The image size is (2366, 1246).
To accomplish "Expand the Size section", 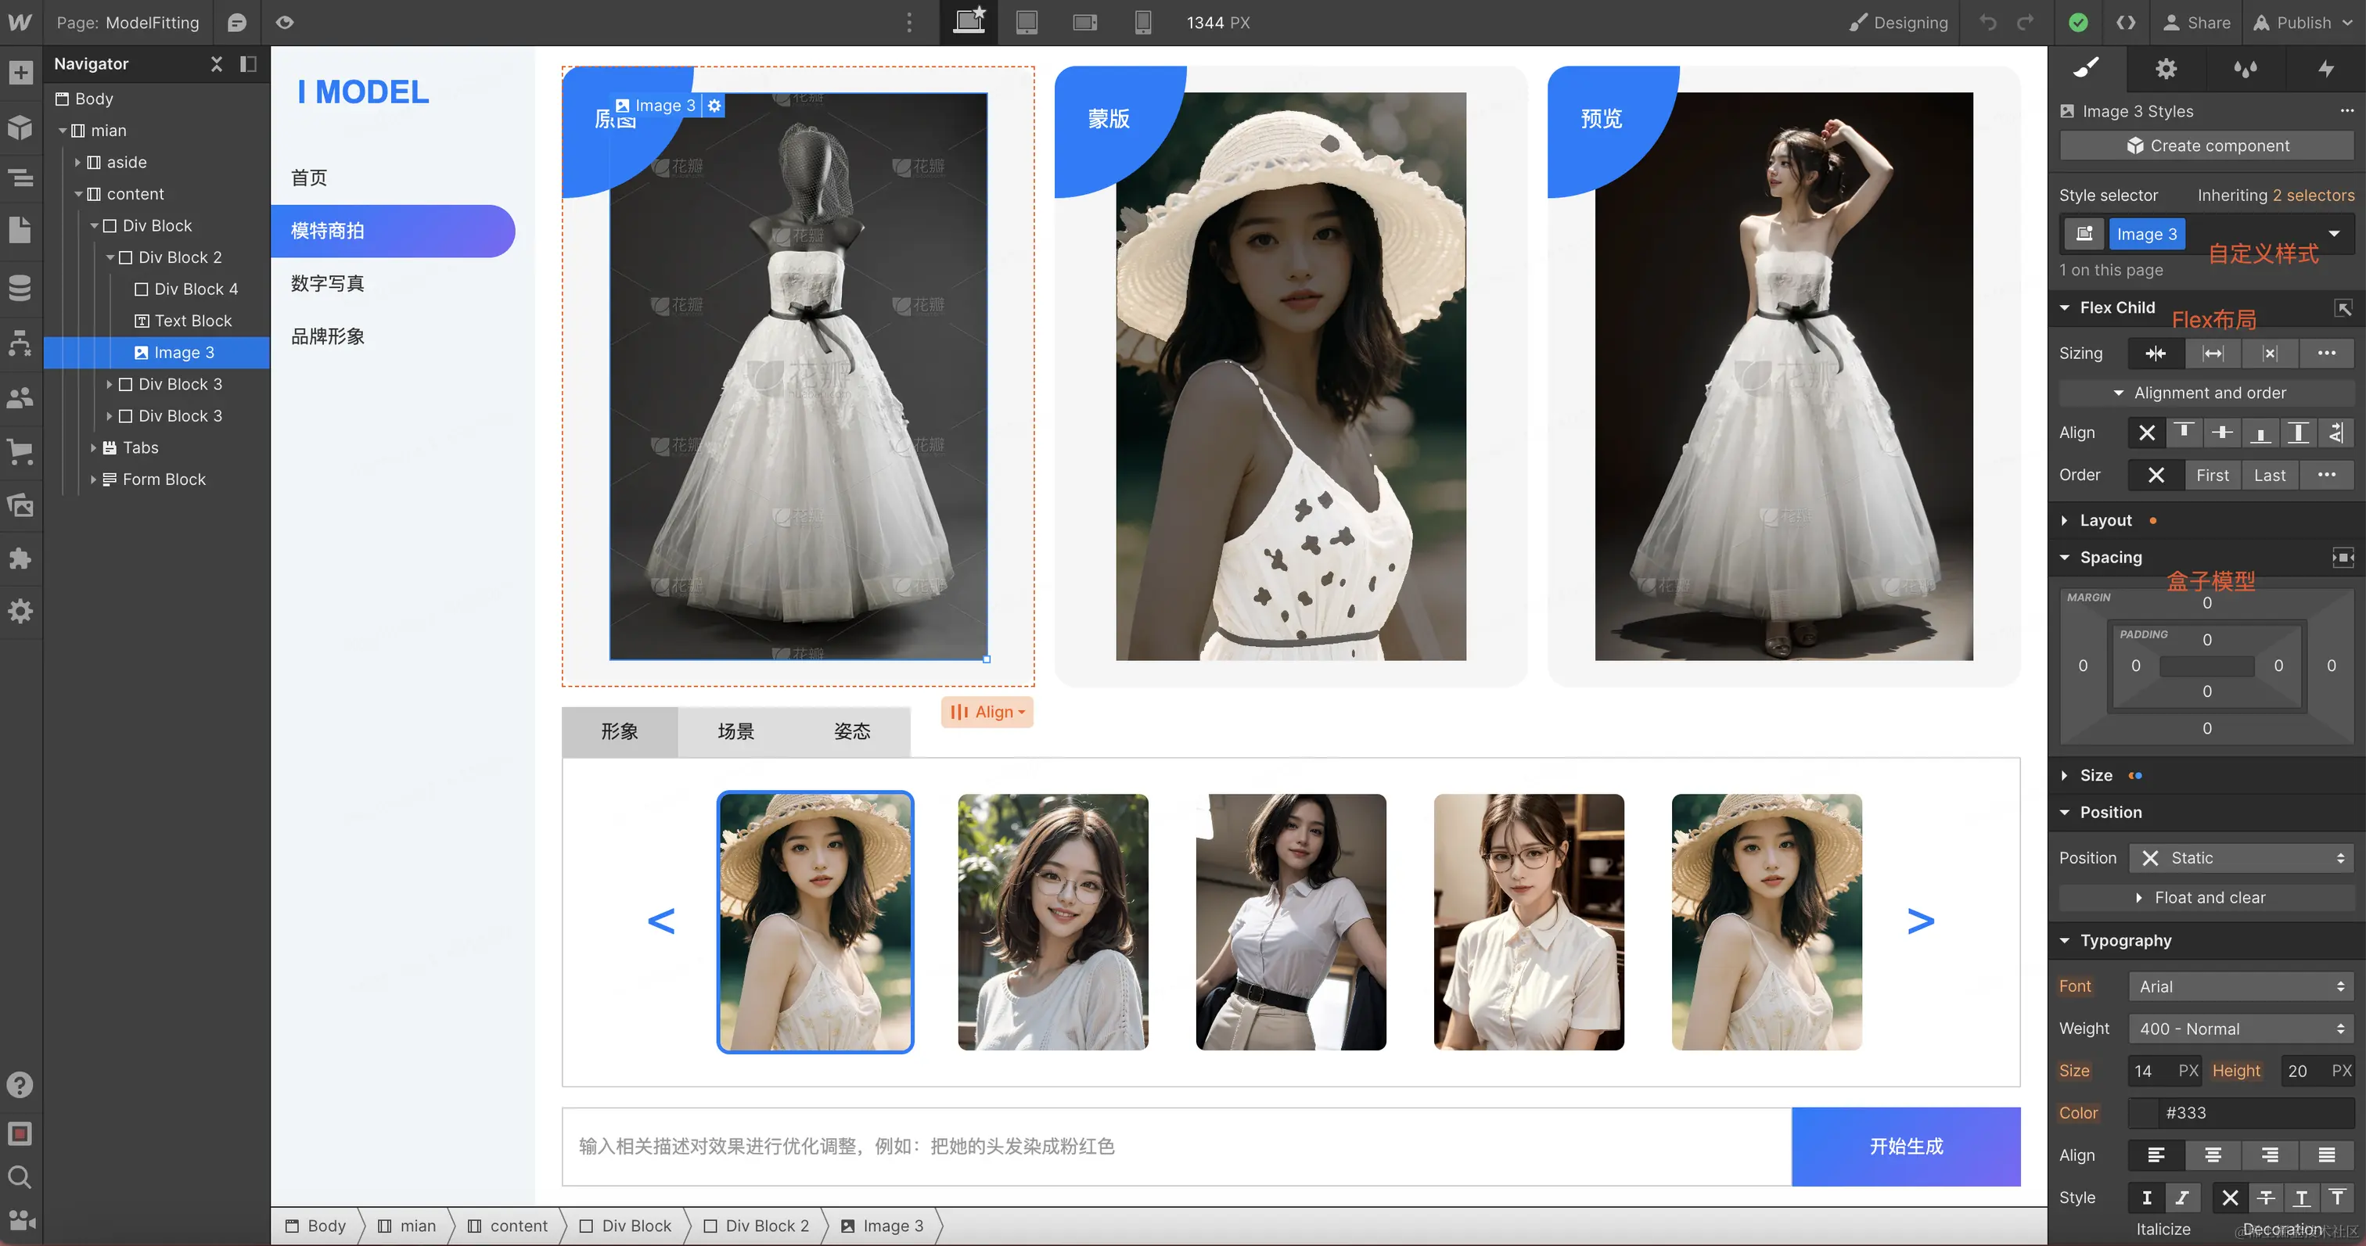I will coord(2095,775).
